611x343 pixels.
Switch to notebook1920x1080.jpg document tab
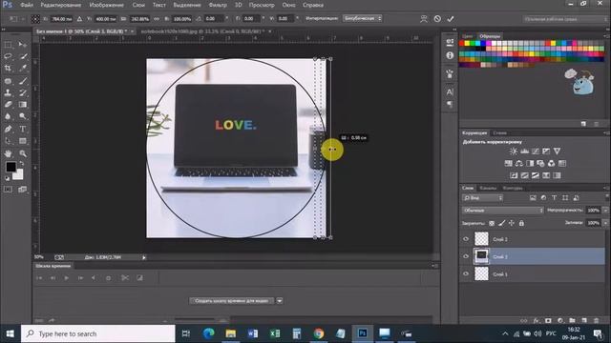coord(202,31)
